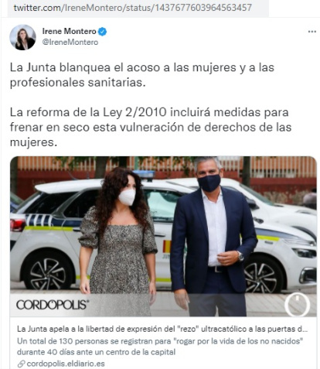
Task: Open the three-dot more options menu
Action: click(311, 32)
